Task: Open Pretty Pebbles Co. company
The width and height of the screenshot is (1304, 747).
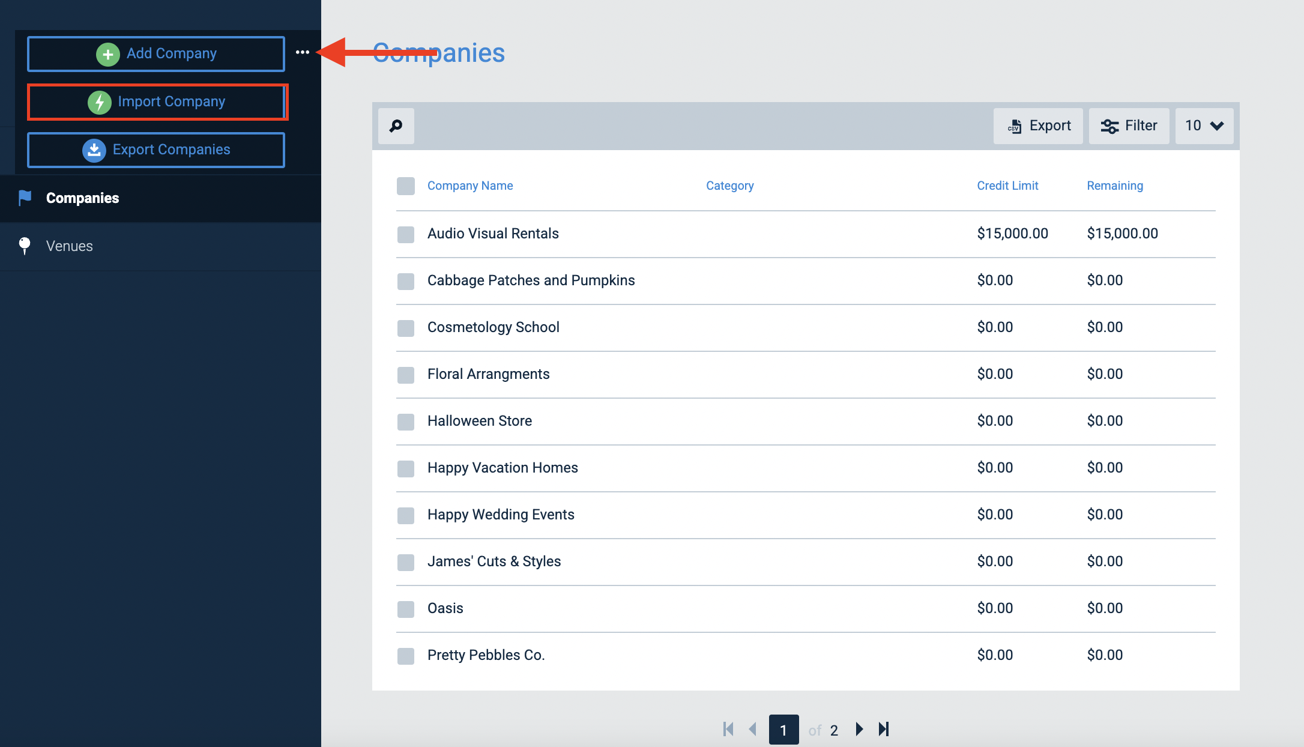Action: 486,655
